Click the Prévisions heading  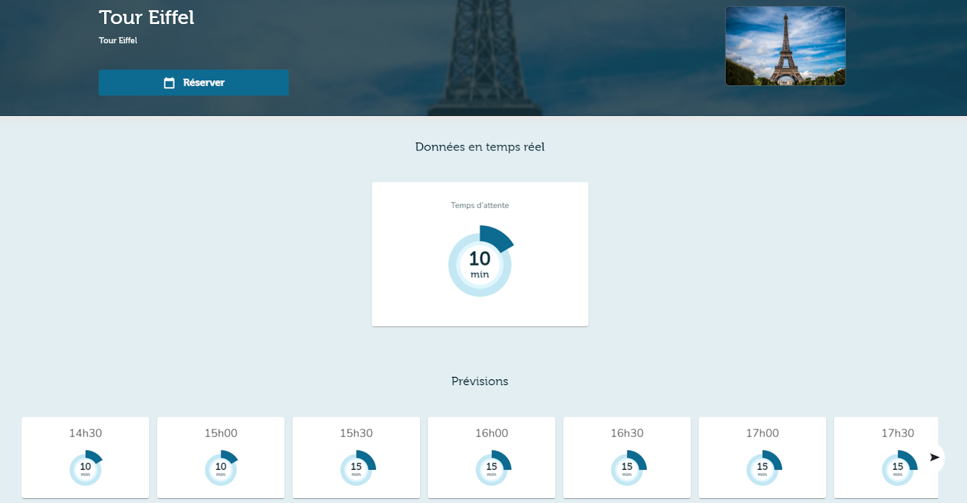pos(480,381)
